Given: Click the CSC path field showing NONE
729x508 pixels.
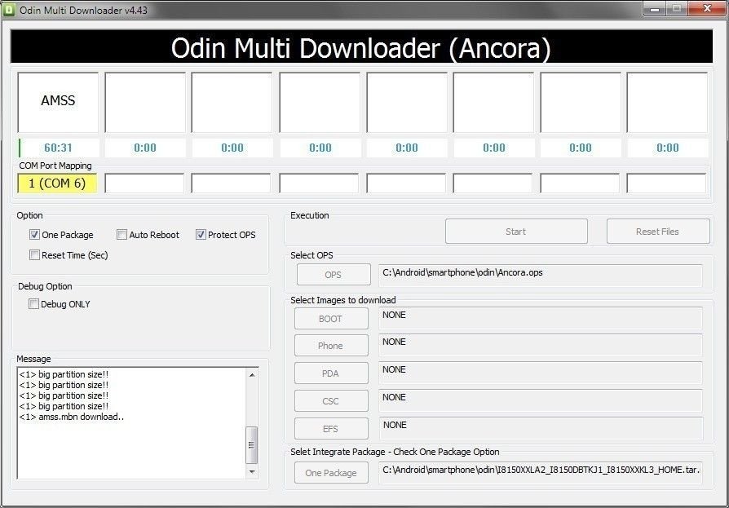Looking at the screenshot, I should (541, 400).
